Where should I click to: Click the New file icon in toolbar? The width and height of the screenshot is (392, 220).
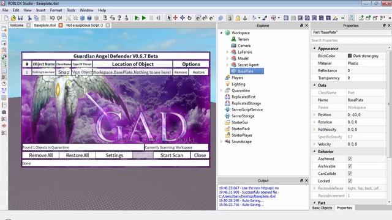click(6, 18)
